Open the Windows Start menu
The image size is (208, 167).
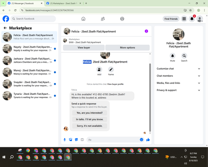click(x=4, y=157)
